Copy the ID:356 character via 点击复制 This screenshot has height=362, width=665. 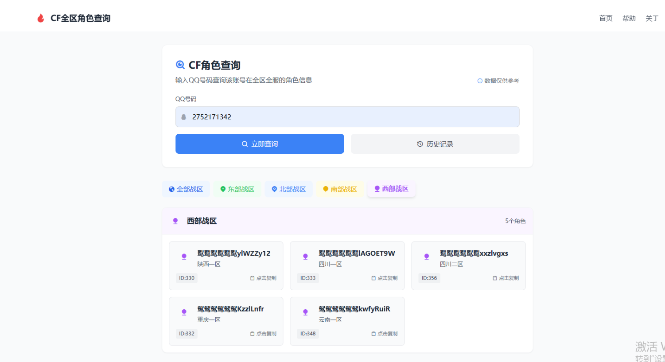tap(506, 278)
